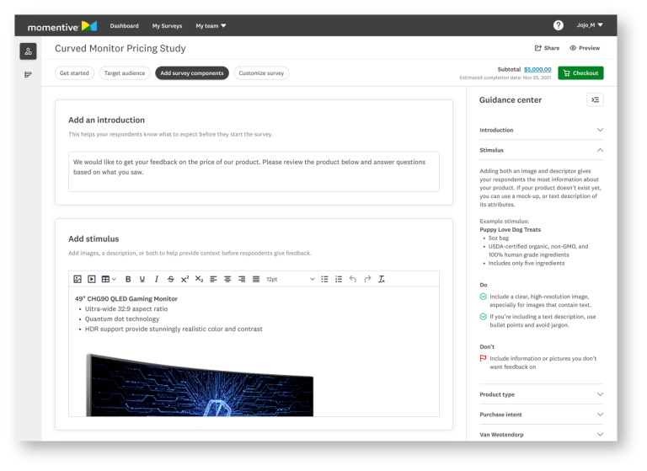Collapse the Guidance center panel icon
This screenshot has height=471, width=647.
(595, 100)
